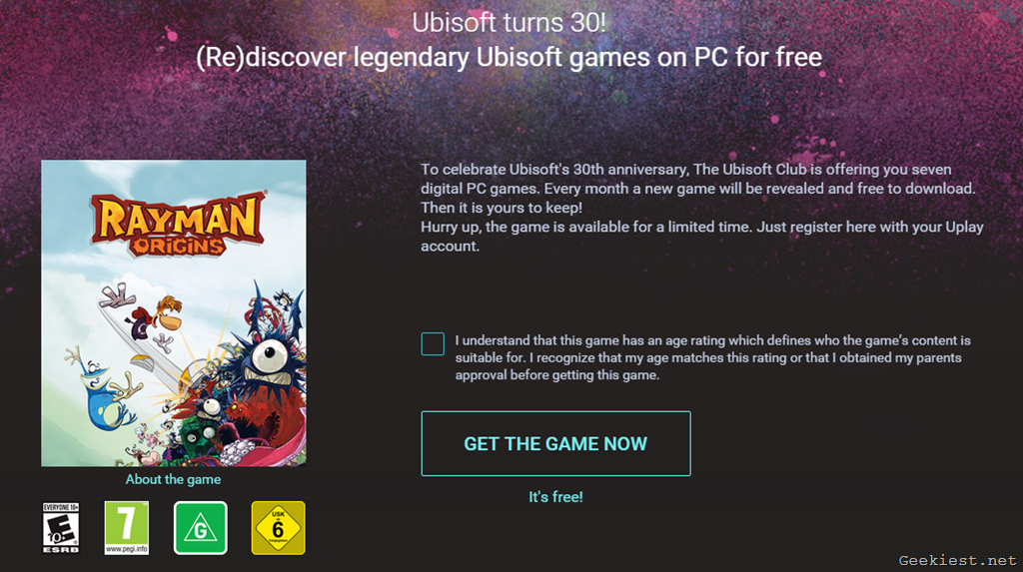Click the www.pegi.info text on the PEGI badge
This screenshot has height=572, width=1023.
(x=127, y=549)
